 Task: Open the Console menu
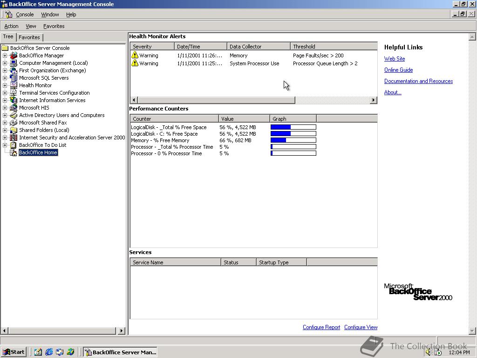click(25, 14)
